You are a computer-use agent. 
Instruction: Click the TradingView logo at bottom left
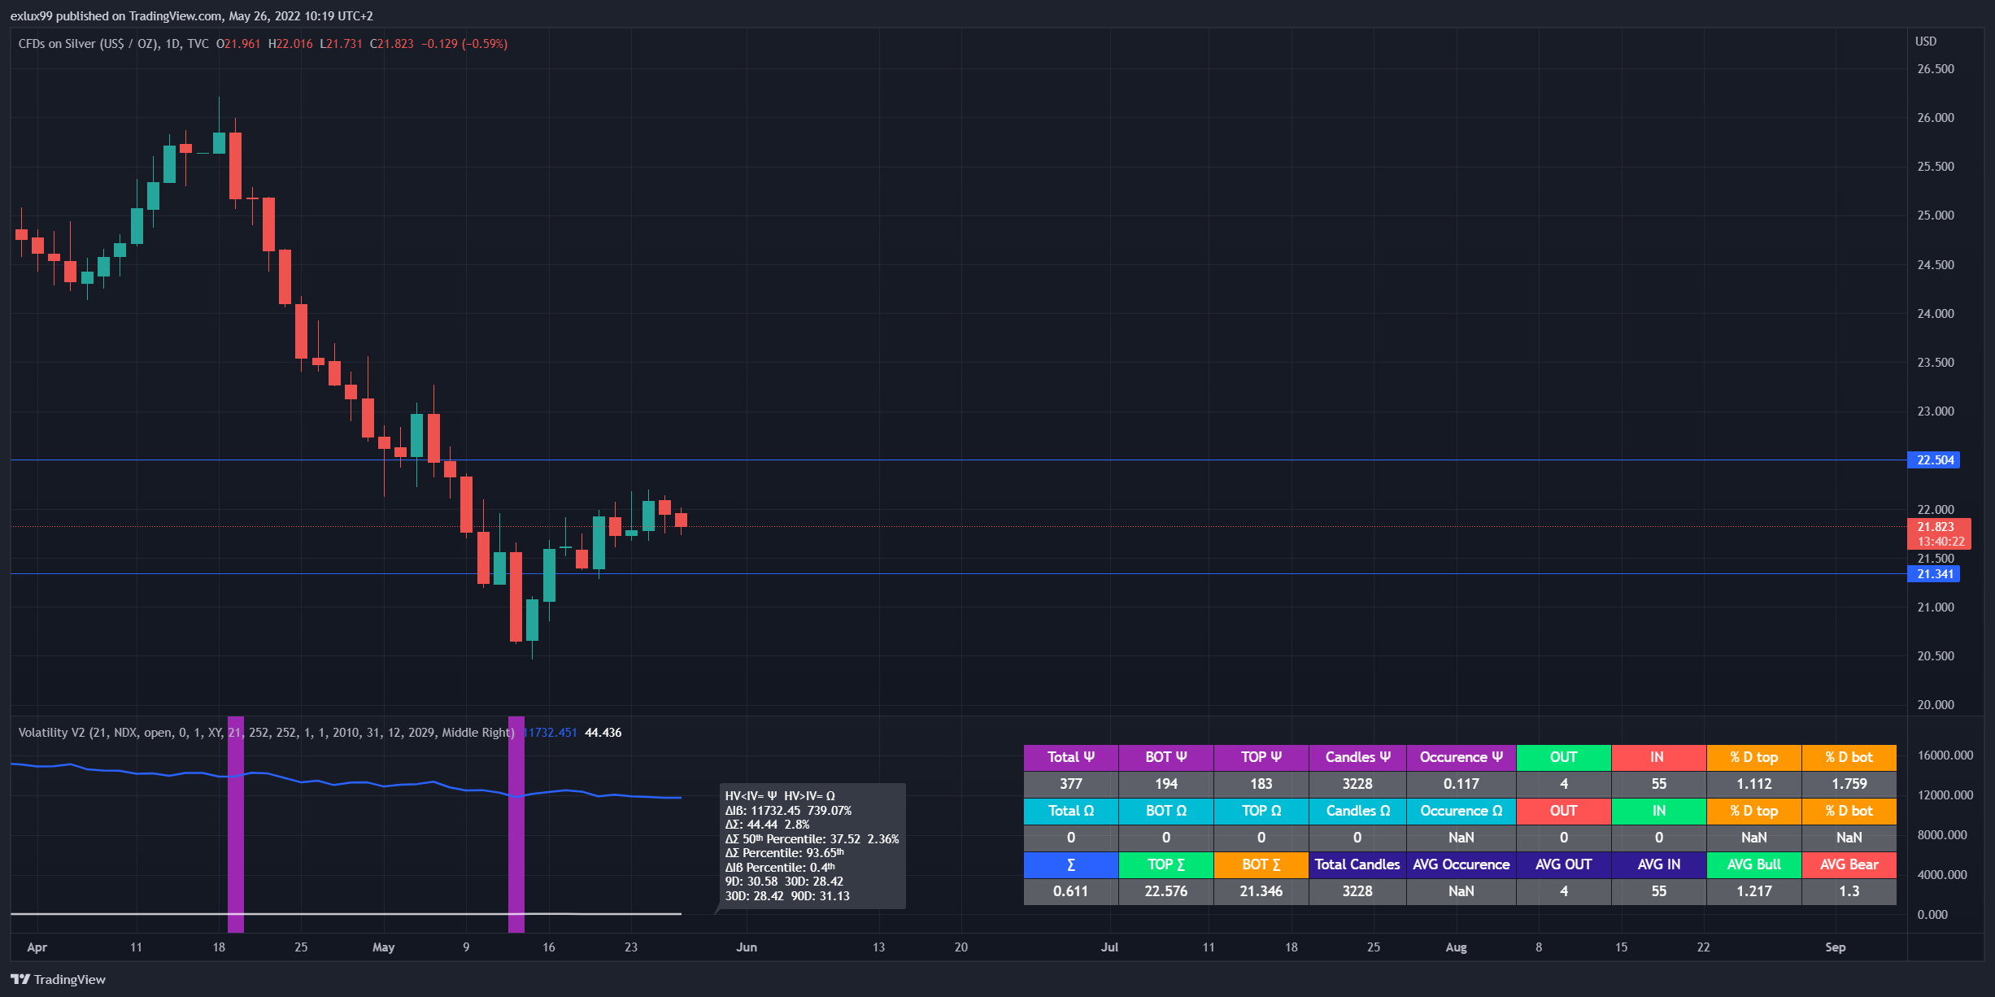58,979
